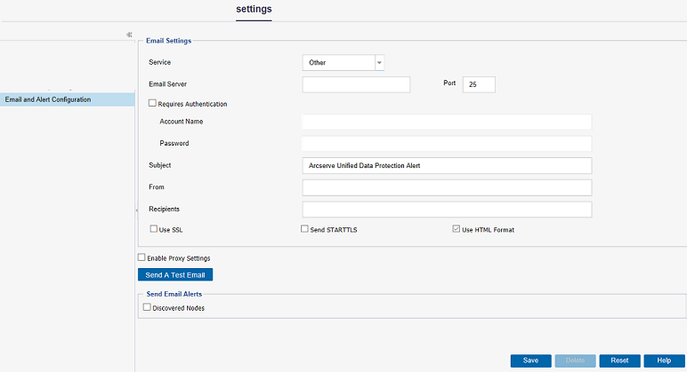Toggle the Use SSL checkbox
This screenshot has height=372, width=687.
coord(153,229)
